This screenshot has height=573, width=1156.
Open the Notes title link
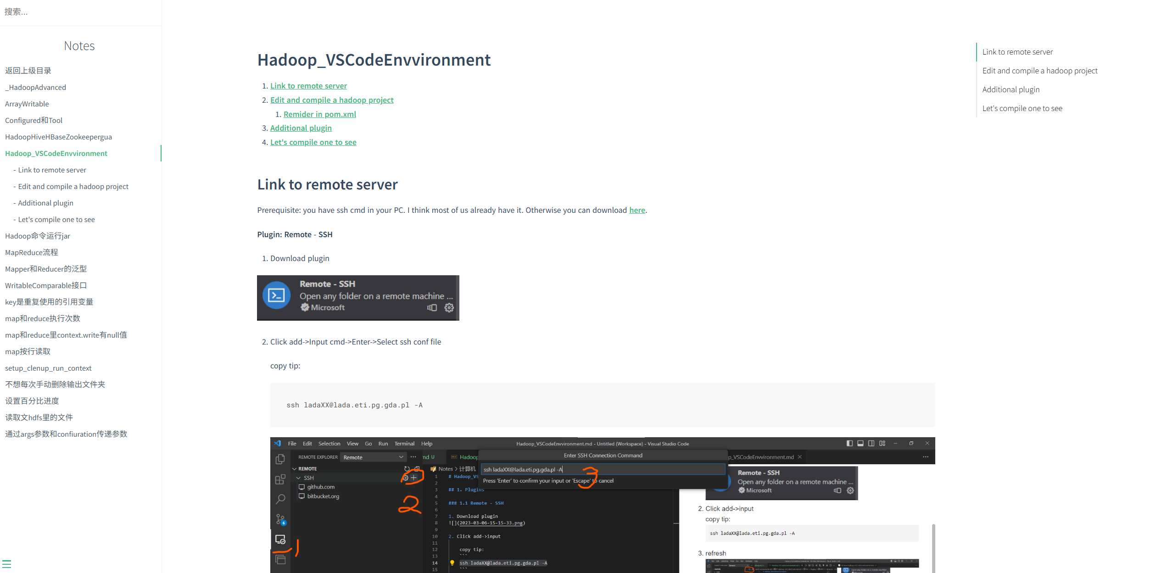coord(79,46)
